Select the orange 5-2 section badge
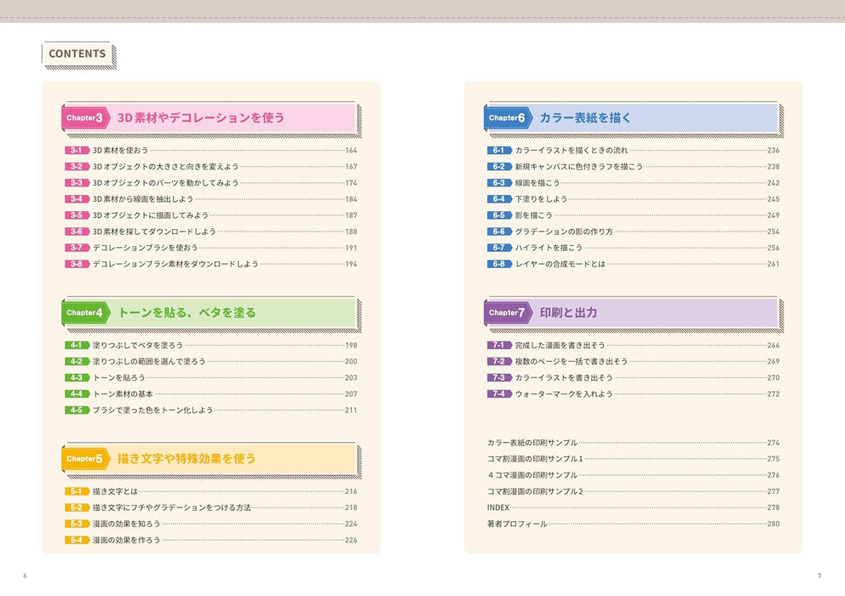The image size is (845, 596). tap(77, 508)
